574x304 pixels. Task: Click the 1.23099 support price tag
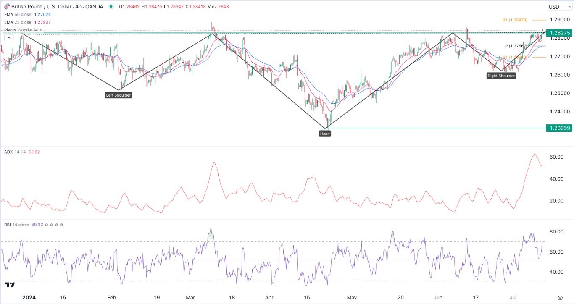(x=559, y=128)
